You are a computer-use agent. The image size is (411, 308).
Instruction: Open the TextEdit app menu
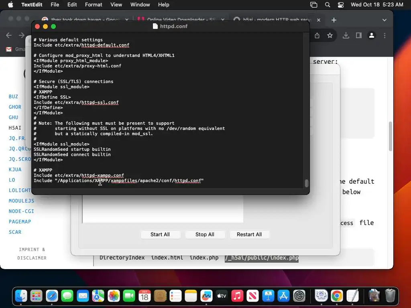click(x=32, y=5)
